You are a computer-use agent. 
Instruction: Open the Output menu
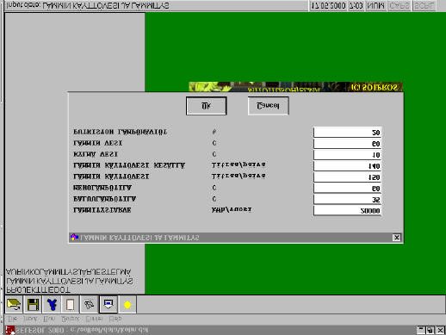pos(71,319)
